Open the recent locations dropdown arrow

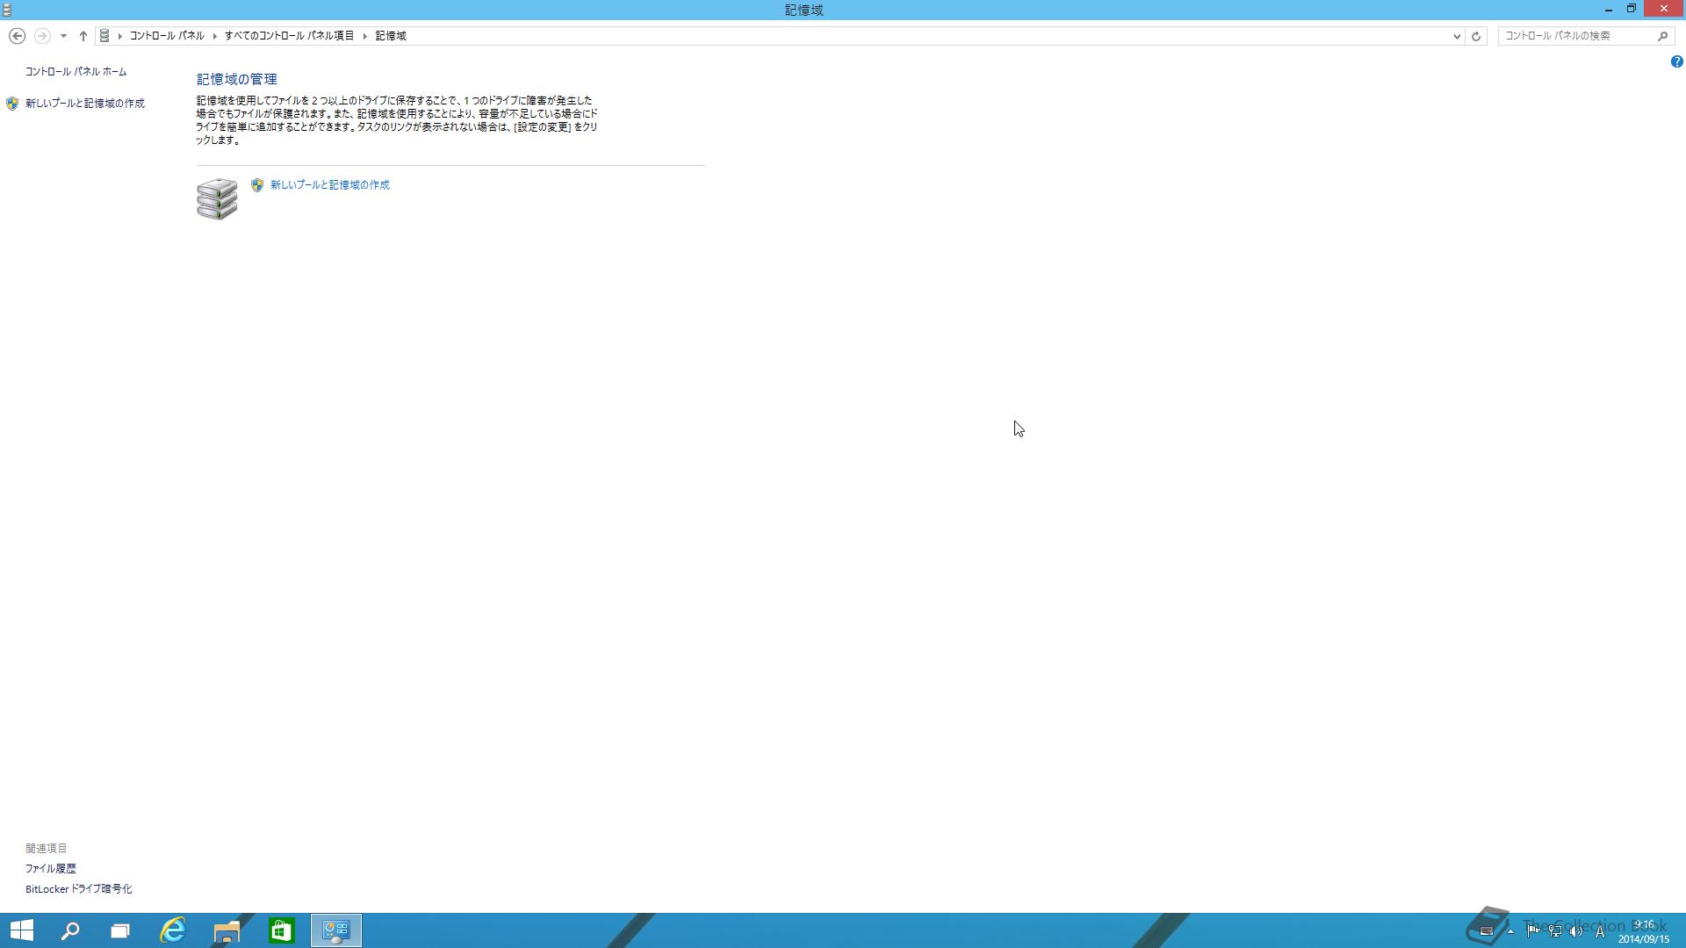point(63,36)
